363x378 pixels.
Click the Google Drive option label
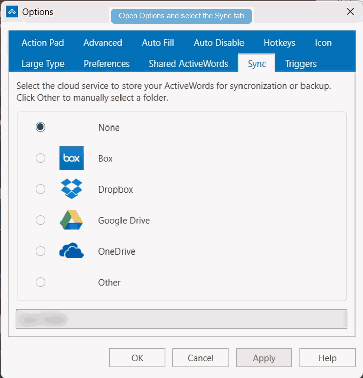(124, 220)
